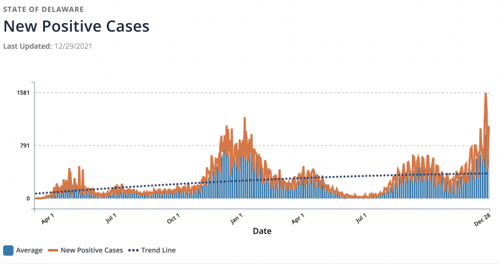The image size is (500, 264).
Task: Click the dotted Trend Line legend icon
Action: click(x=136, y=250)
